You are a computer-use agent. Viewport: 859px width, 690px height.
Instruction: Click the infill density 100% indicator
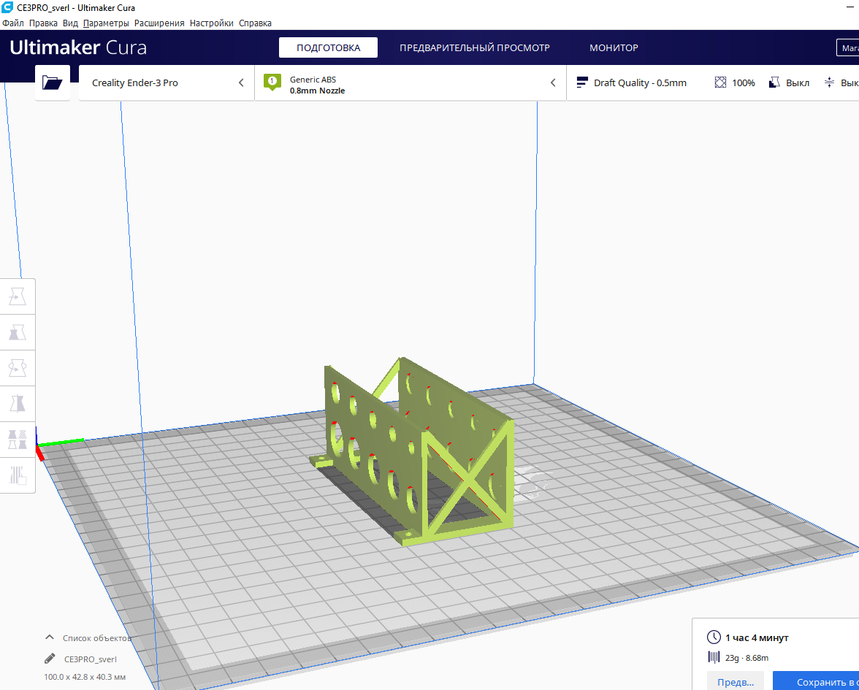735,83
